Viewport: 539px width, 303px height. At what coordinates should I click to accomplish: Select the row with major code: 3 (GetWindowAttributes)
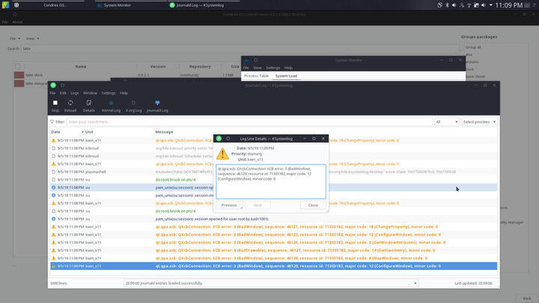coord(273,242)
